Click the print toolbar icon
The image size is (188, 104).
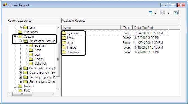(x=163, y=13)
